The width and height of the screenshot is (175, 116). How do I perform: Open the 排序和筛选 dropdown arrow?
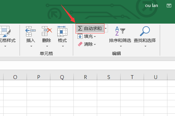click(121, 46)
